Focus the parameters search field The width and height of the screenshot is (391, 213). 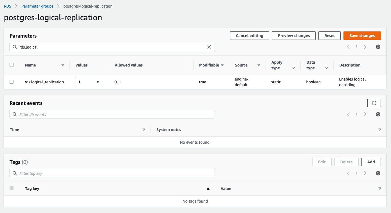[x=112, y=47]
